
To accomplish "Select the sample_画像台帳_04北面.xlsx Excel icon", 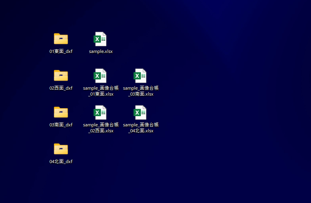I will coord(140,113).
